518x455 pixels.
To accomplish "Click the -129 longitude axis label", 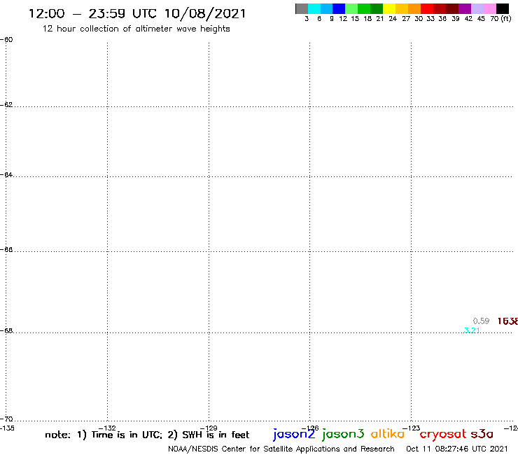I will point(209,428).
